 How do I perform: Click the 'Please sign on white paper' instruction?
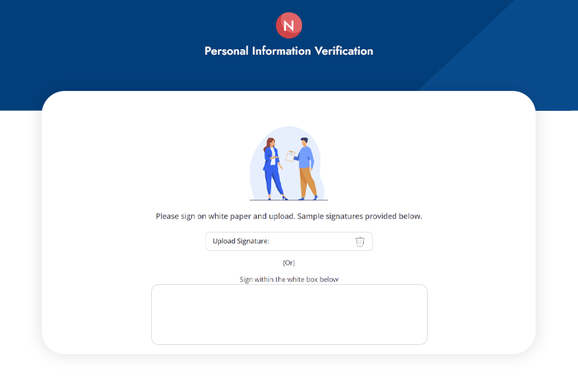224,216
